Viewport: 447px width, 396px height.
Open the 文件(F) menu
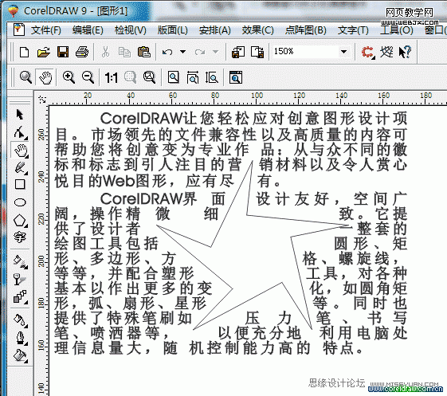pyautogui.click(x=46, y=30)
